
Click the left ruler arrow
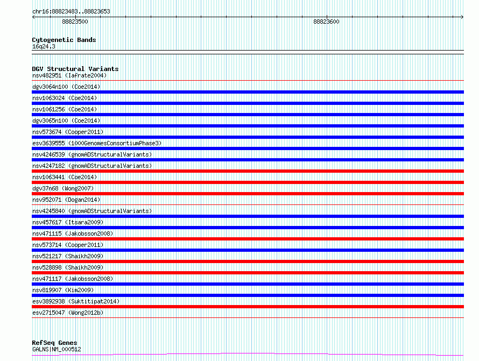coord(33,17)
